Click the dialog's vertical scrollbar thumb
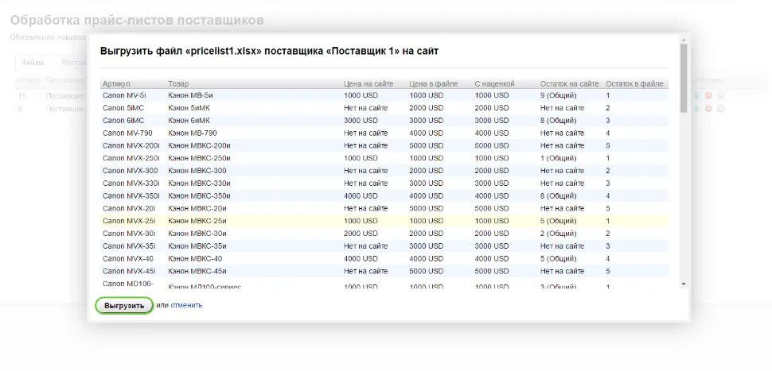The height and width of the screenshot is (371, 772). [x=684, y=78]
